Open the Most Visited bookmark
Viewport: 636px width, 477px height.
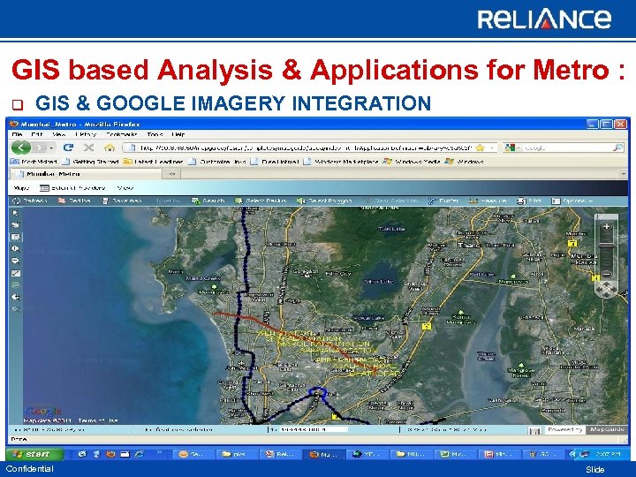tap(34, 162)
